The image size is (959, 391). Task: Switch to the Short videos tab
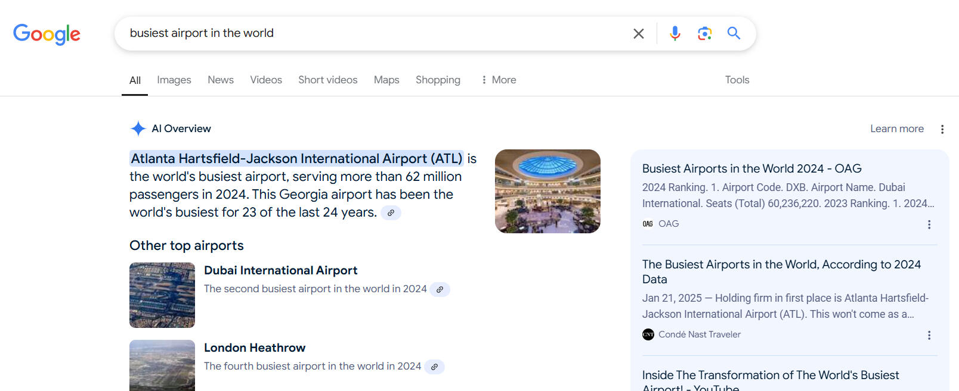click(x=328, y=80)
